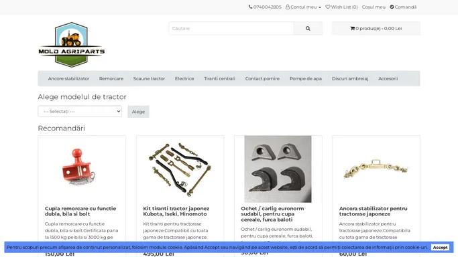Open Ancore stabilizator category
The height and width of the screenshot is (257, 458).
point(68,79)
